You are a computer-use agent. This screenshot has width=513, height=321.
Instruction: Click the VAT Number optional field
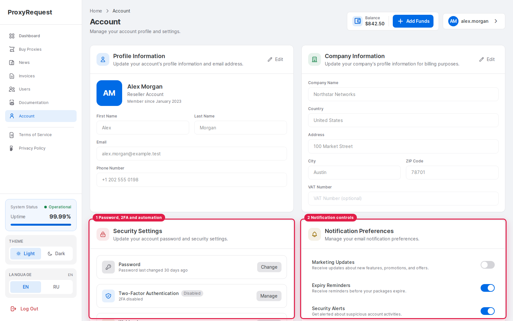coord(403,198)
